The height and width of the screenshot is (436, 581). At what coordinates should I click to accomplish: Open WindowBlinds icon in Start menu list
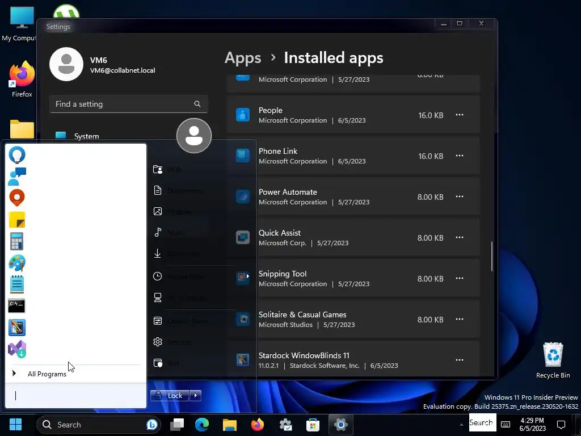(17, 328)
